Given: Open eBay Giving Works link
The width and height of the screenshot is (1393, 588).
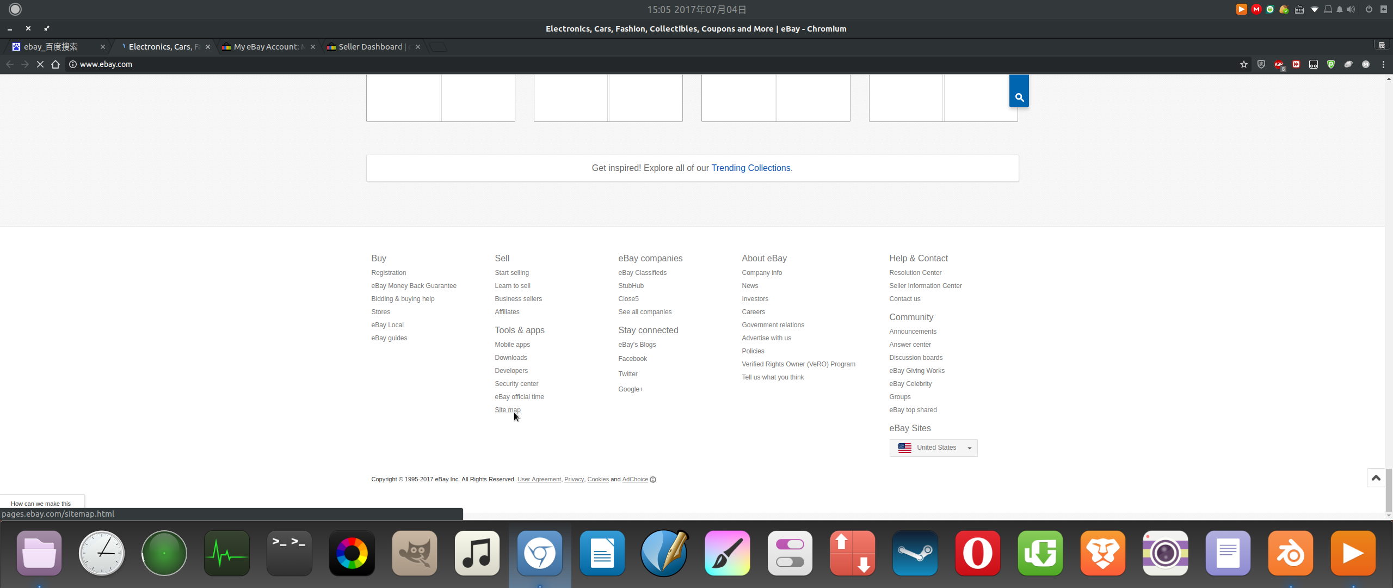Looking at the screenshot, I should click(916, 371).
